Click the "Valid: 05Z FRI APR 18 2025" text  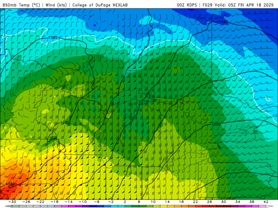244,5
